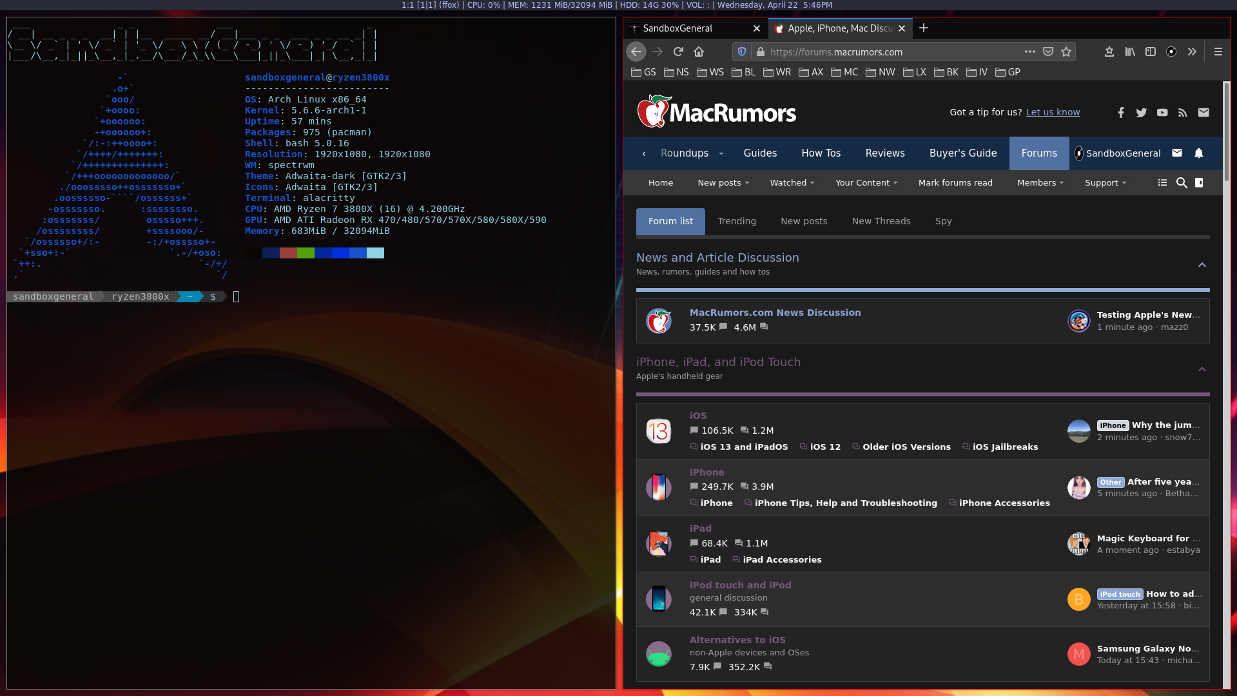The image size is (1237, 696).
Task: Open forum search magnifier icon
Action: [x=1182, y=182]
